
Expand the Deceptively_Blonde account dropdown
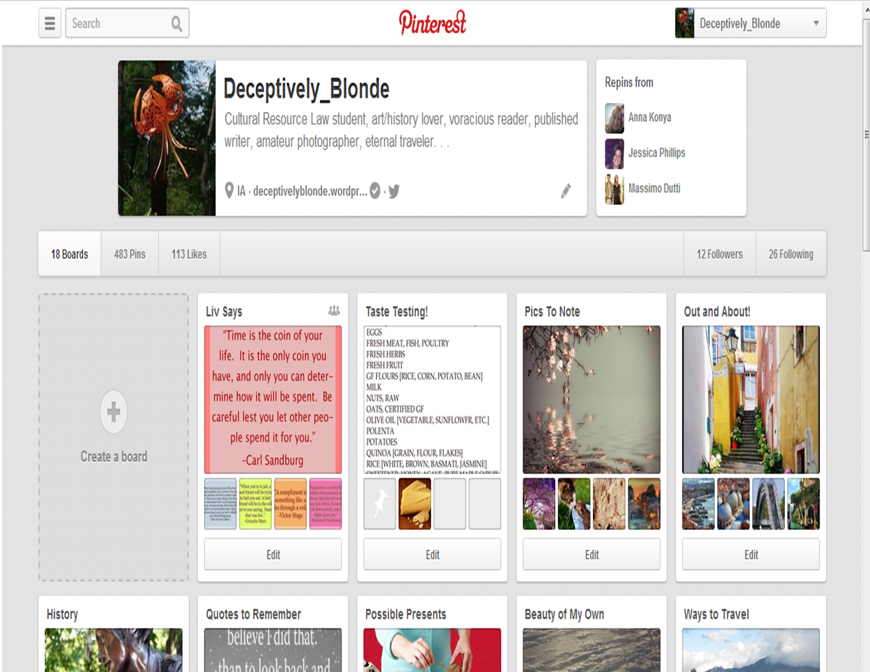pyautogui.click(x=816, y=23)
